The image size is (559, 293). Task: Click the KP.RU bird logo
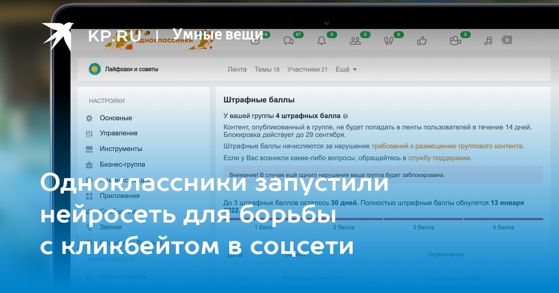click(58, 36)
